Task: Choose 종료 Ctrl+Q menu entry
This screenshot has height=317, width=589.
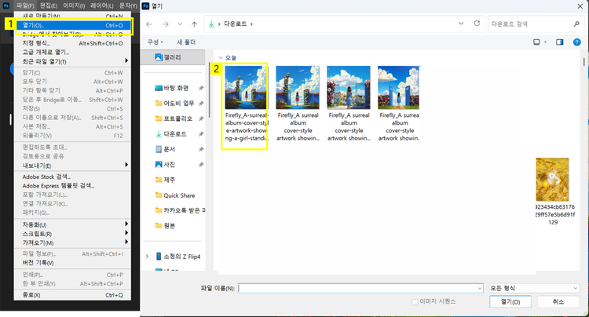Action: click(x=72, y=295)
